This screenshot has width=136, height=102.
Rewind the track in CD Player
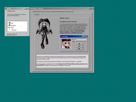pos(79,44)
